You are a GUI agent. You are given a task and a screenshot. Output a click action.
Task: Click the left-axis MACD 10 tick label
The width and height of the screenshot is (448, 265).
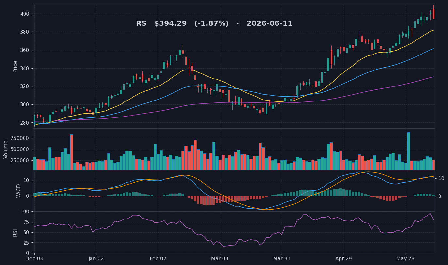click(26, 180)
